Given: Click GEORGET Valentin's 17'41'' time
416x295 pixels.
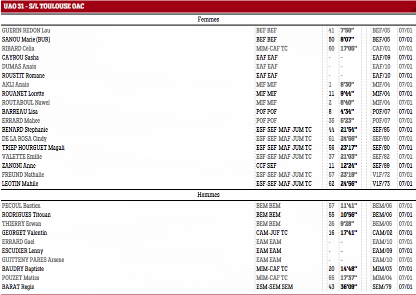Looking at the screenshot, I should (x=349, y=233).
